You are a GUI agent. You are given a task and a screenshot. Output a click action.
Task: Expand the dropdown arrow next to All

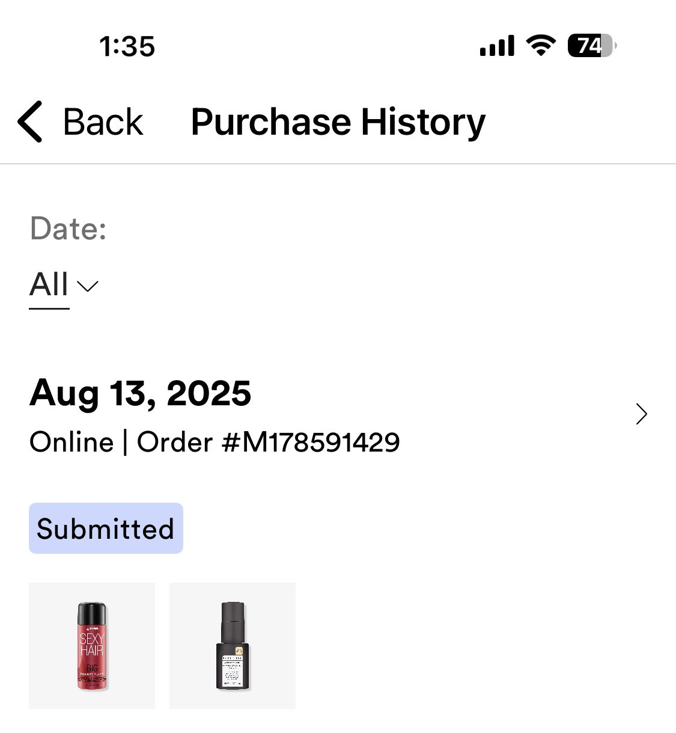pyautogui.click(x=88, y=286)
